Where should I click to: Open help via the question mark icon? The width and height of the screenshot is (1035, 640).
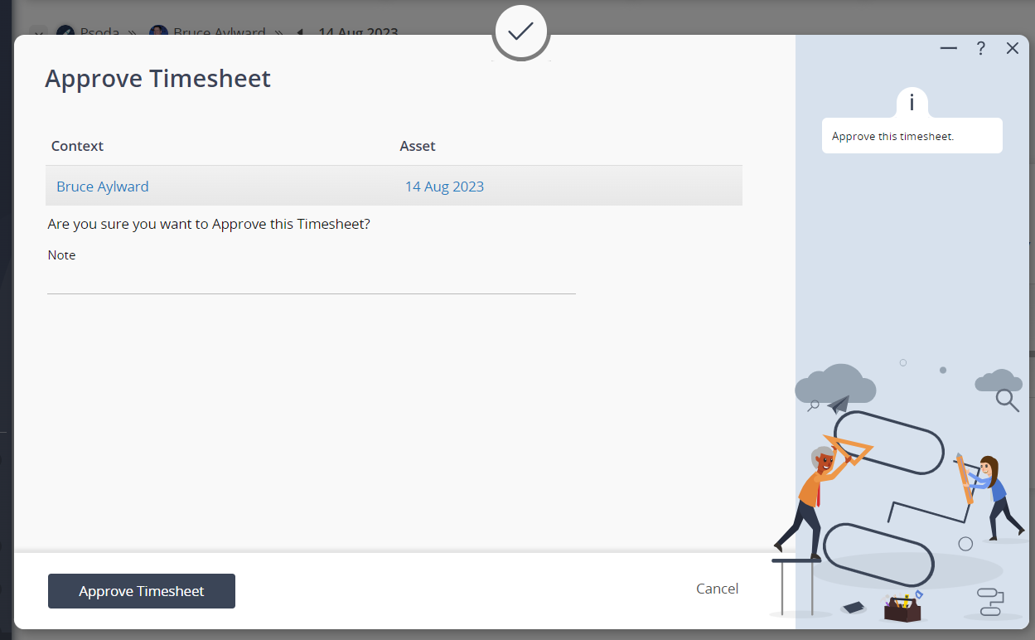980,49
